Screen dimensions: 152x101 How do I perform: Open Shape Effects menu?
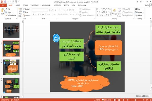tap(127, 15)
